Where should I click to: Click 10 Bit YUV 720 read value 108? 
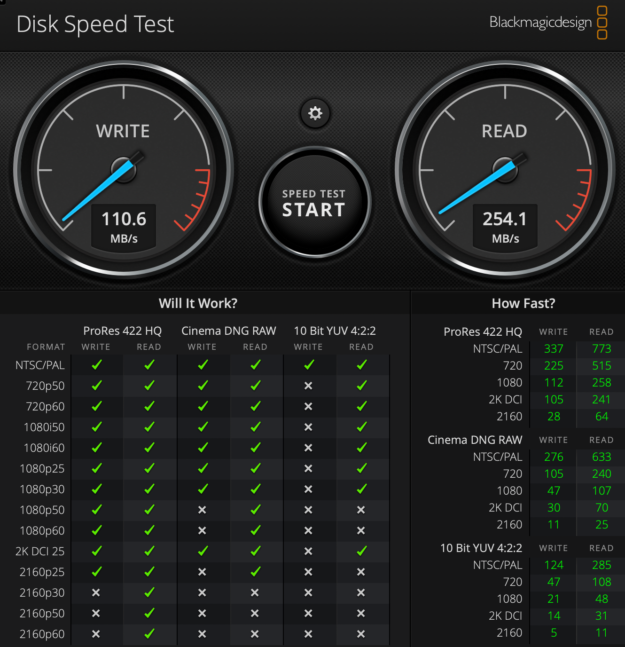coord(602,582)
